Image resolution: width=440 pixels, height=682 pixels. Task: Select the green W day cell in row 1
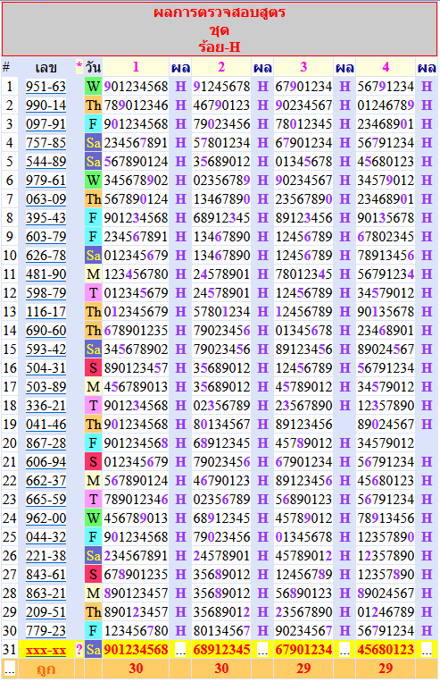[x=93, y=87]
